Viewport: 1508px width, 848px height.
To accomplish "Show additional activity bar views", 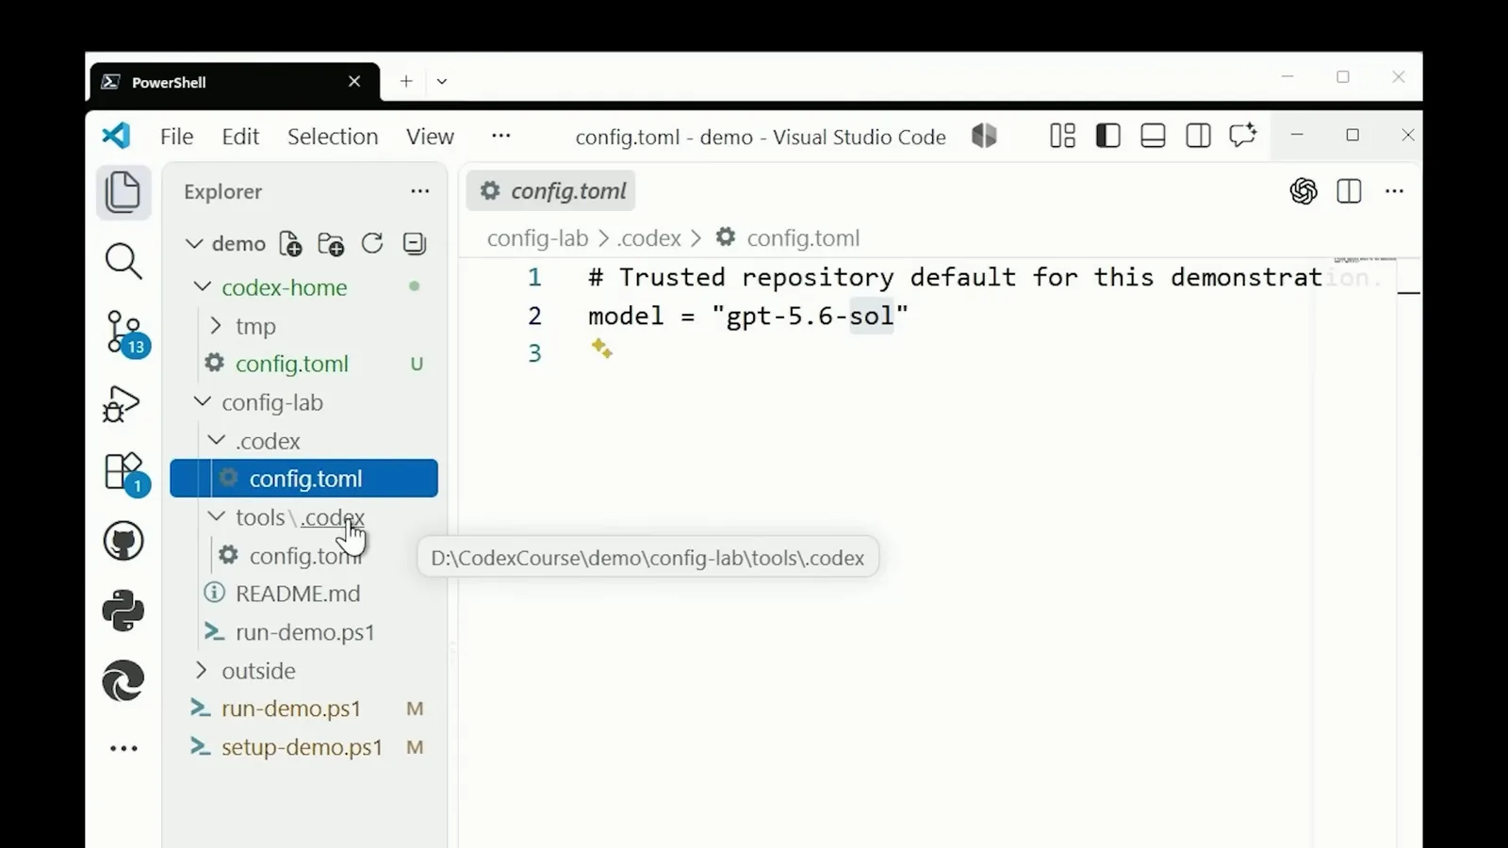I will point(123,749).
